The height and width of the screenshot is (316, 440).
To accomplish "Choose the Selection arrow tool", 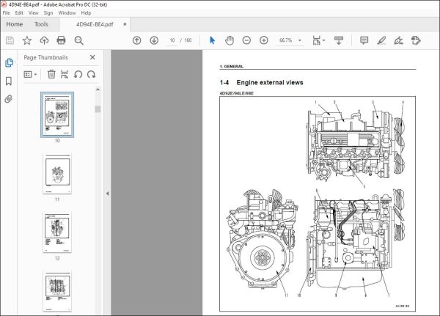I will pyautogui.click(x=212, y=40).
